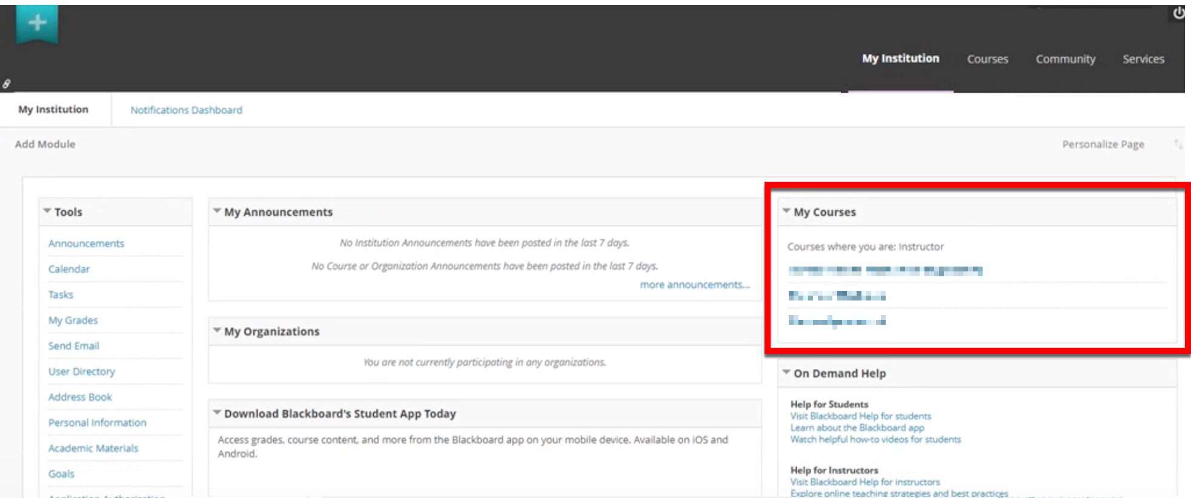1191x498 pixels.
Task: Click Personalize Page
Action: click(1103, 144)
